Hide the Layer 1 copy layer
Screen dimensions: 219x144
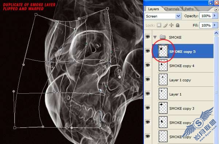coord(148,79)
